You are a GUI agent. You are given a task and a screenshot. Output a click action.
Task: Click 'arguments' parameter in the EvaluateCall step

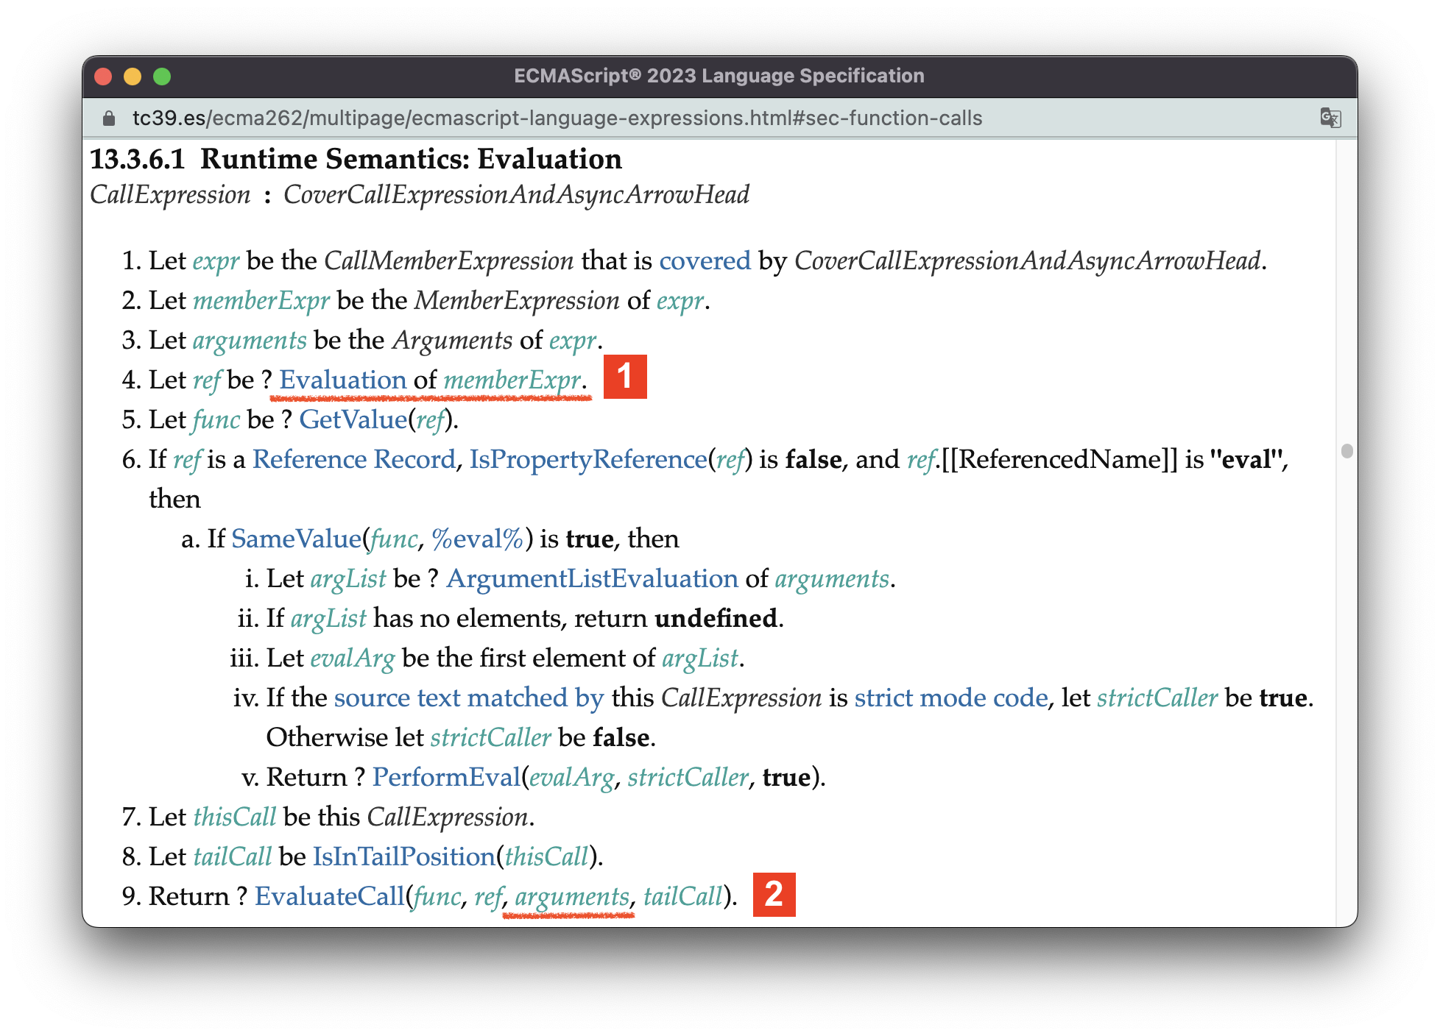(572, 898)
